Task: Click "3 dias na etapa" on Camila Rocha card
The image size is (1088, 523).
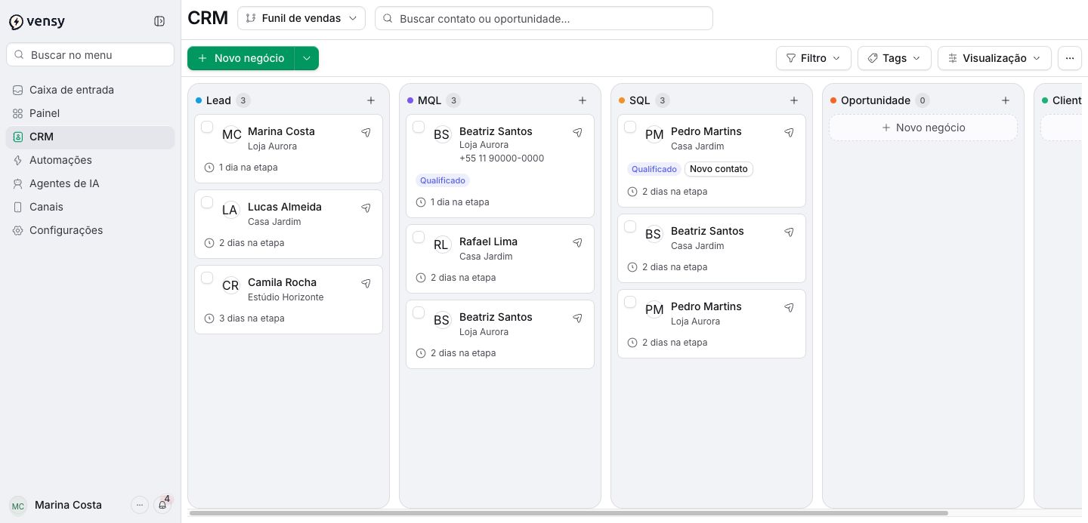Action: pos(252,318)
